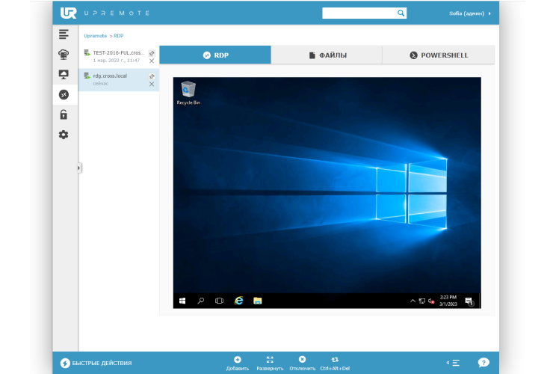
Task: Close the rdg.cross.local session
Action: 152,84
